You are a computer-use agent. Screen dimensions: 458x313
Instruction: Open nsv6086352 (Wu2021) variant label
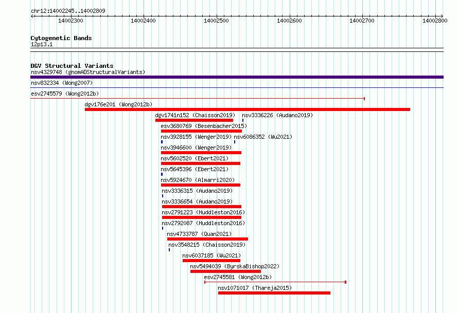click(x=263, y=137)
